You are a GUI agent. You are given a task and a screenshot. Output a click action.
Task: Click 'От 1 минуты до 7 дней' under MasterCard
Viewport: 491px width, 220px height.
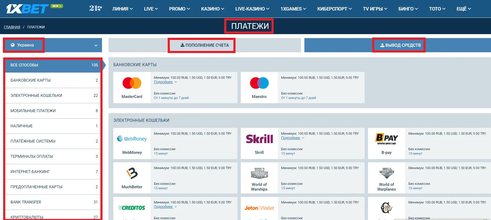pos(171,98)
